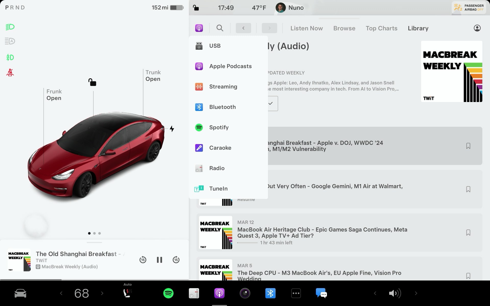490x306 pixels.
Task: Expand the audio source dropdown menu
Action: [x=199, y=28]
